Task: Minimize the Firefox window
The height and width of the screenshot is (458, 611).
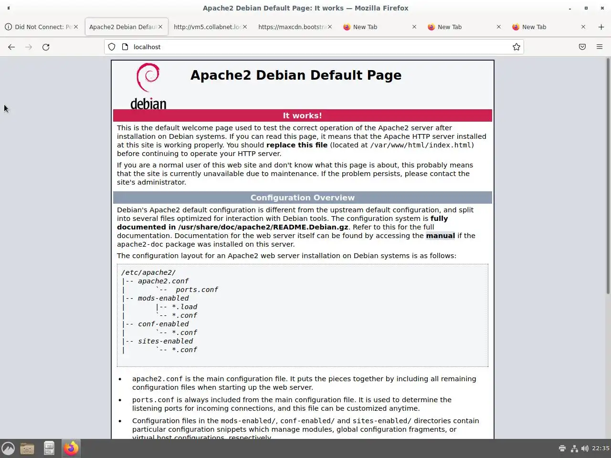Action: click(x=570, y=8)
